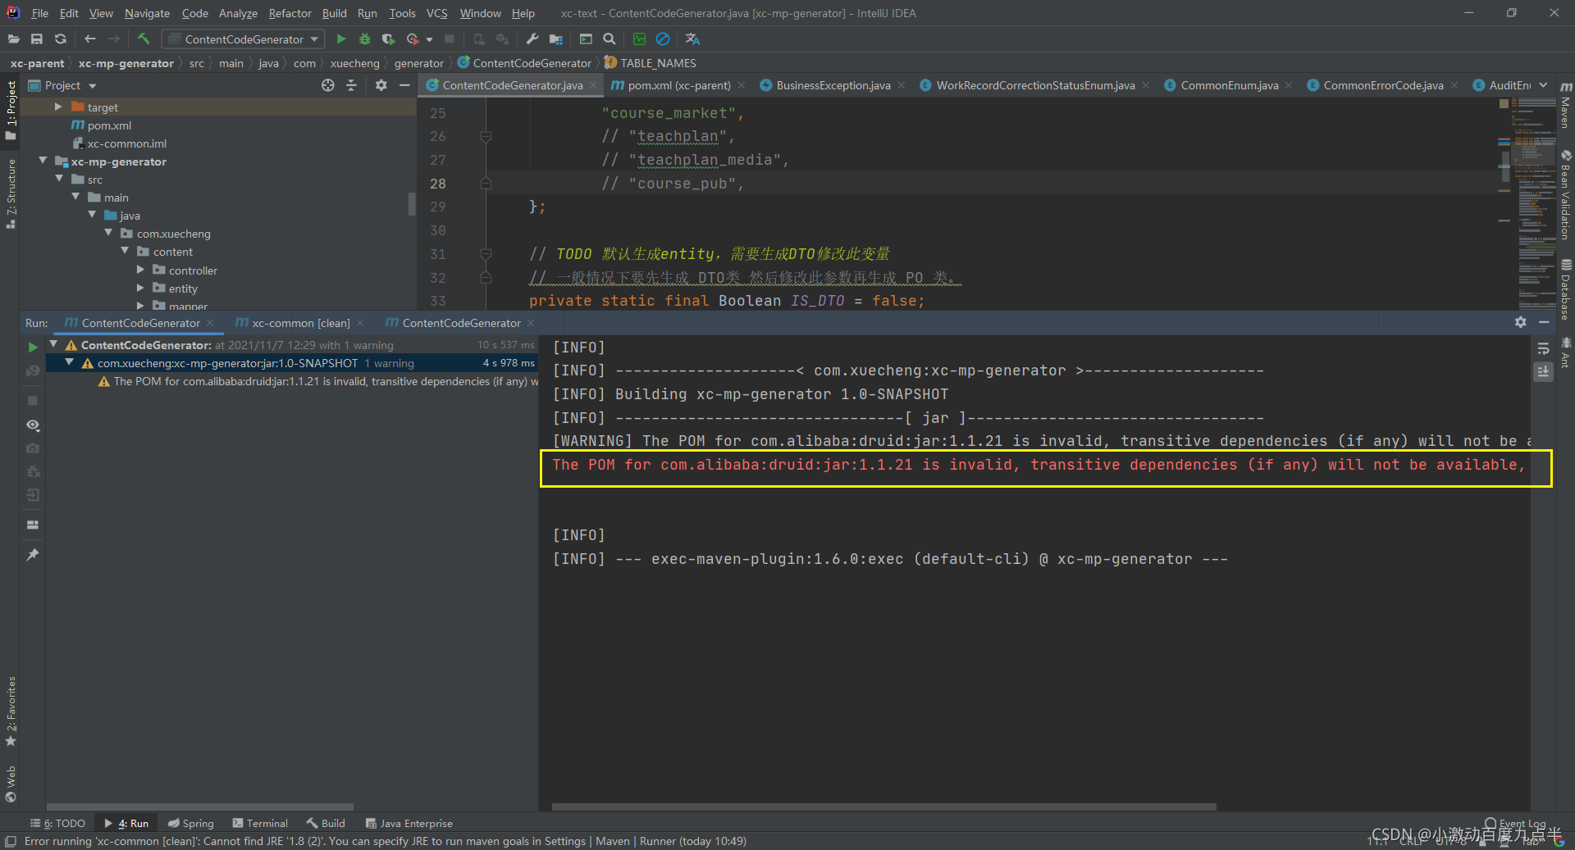The height and width of the screenshot is (850, 1575).
Task: Pin the Run tab with the pin icon
Action: tap(33, 555)
